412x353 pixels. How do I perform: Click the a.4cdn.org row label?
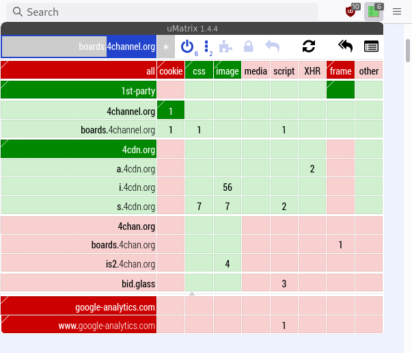click(x=79, y=168)
